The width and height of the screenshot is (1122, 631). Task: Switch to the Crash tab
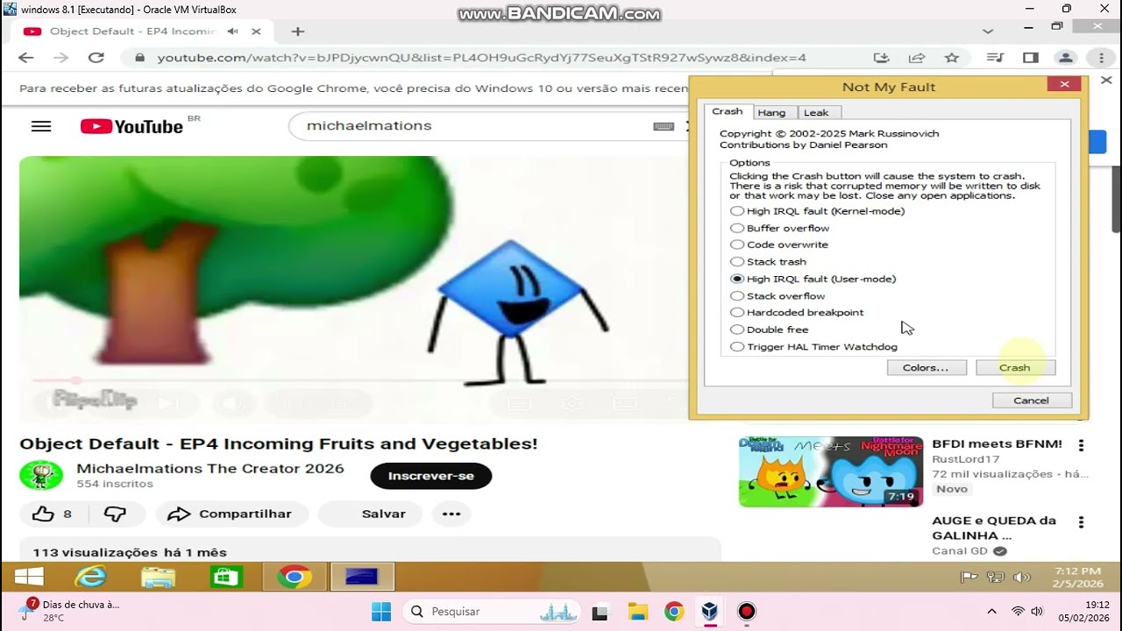tap(727, 111)
